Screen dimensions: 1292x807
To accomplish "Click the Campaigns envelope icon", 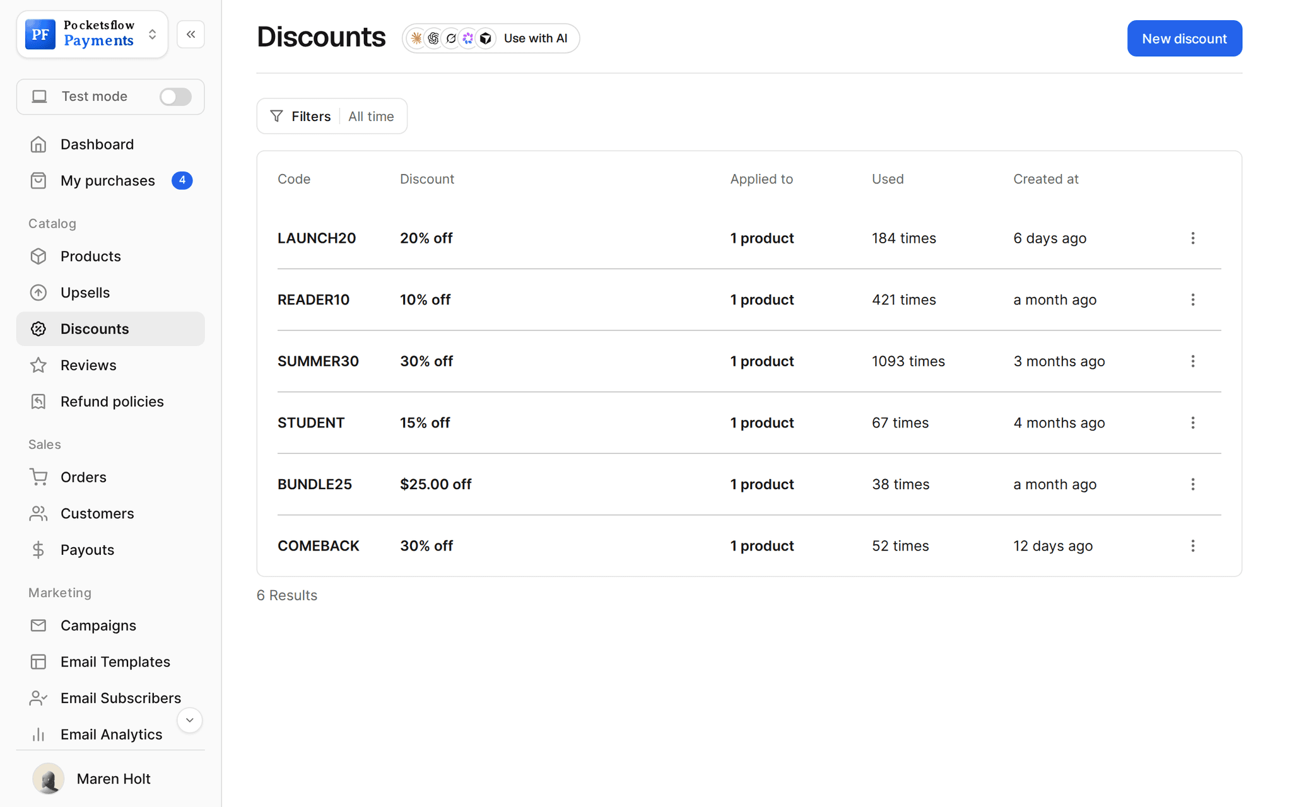I will point(38,625).
